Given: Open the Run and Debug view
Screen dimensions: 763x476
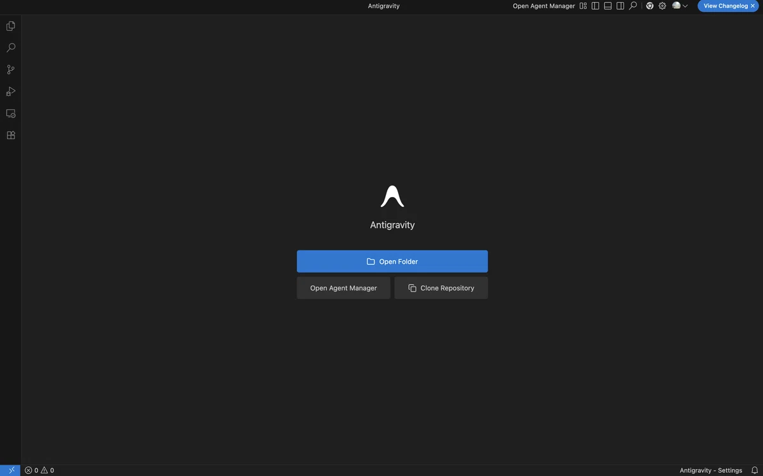Looking at the screenshot, I should (x=11, y=92).
